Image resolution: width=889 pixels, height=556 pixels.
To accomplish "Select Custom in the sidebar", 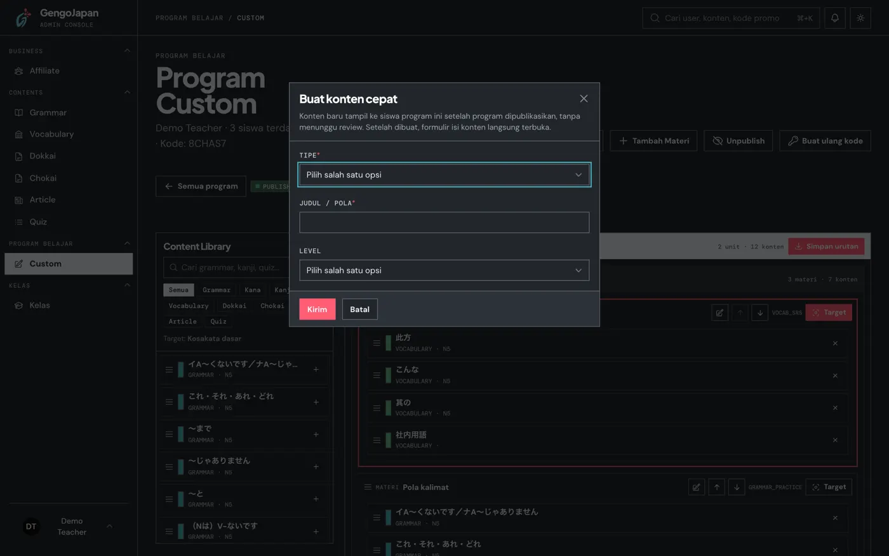I will [69, 264].
